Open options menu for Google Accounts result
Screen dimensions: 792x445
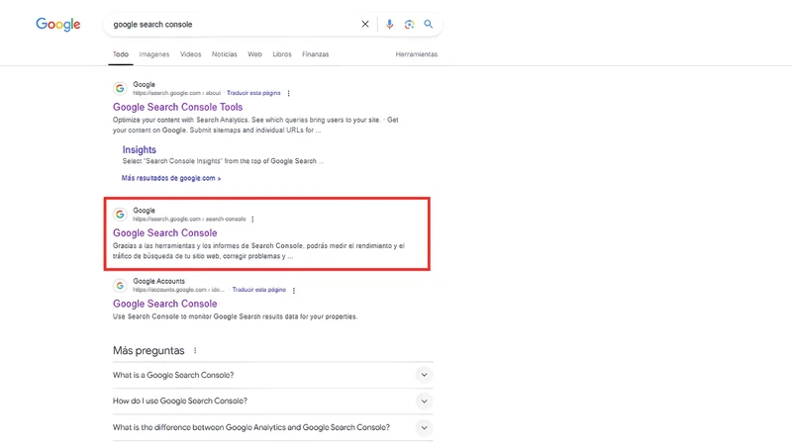pos(294,290)
